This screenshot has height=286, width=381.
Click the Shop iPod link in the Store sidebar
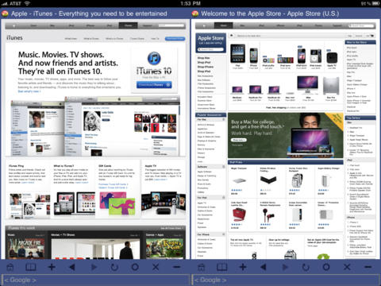point(204,63)
